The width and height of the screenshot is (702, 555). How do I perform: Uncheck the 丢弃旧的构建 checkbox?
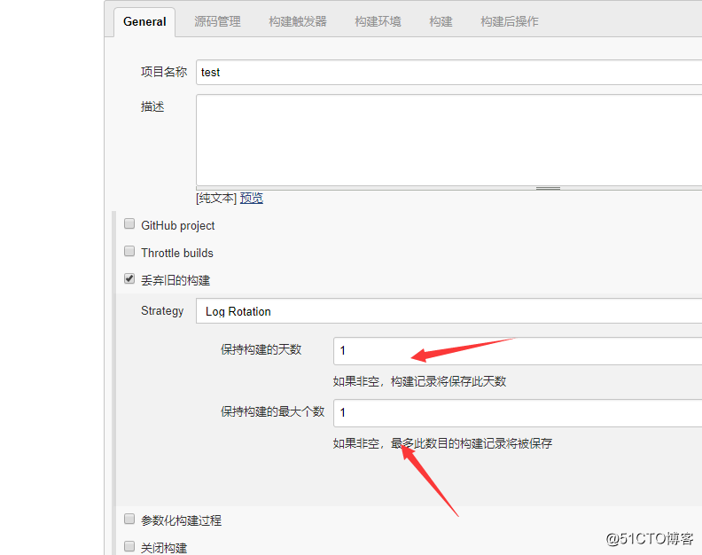pyautogui.click(x=129, y=278)
